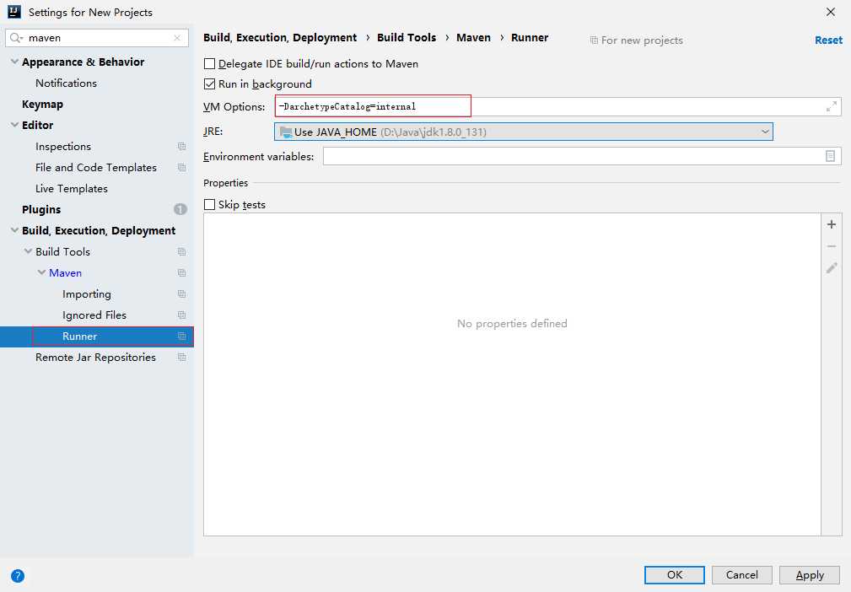Enable Skip tests checkbox
851x592 pixels.
(209, 205)
